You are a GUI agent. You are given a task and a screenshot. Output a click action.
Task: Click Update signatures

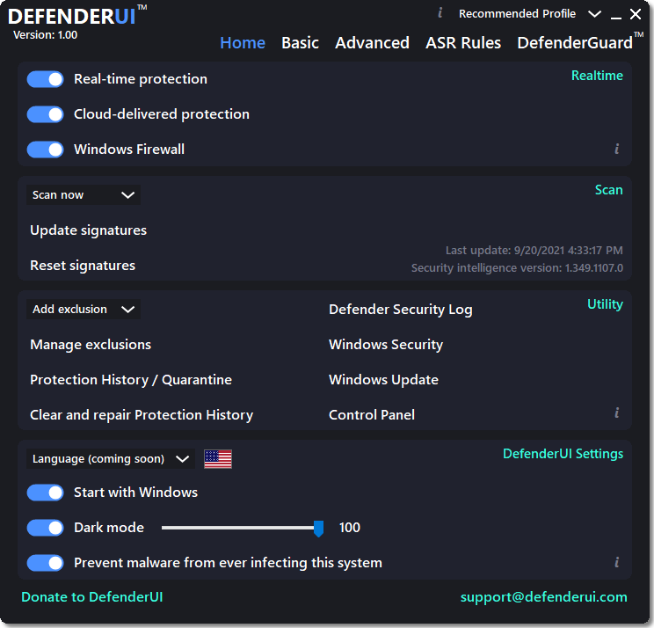88,230
